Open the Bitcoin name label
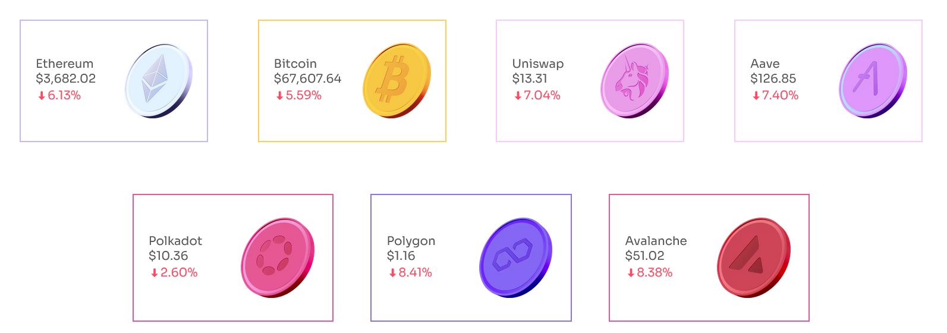The width and height of the screenshot is (947, 333). coord(295,64)
